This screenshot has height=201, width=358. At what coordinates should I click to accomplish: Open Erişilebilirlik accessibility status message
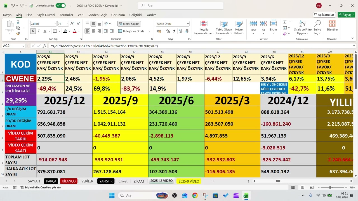41,188
